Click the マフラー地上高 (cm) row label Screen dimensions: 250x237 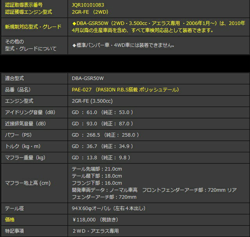tap(27, 183)
